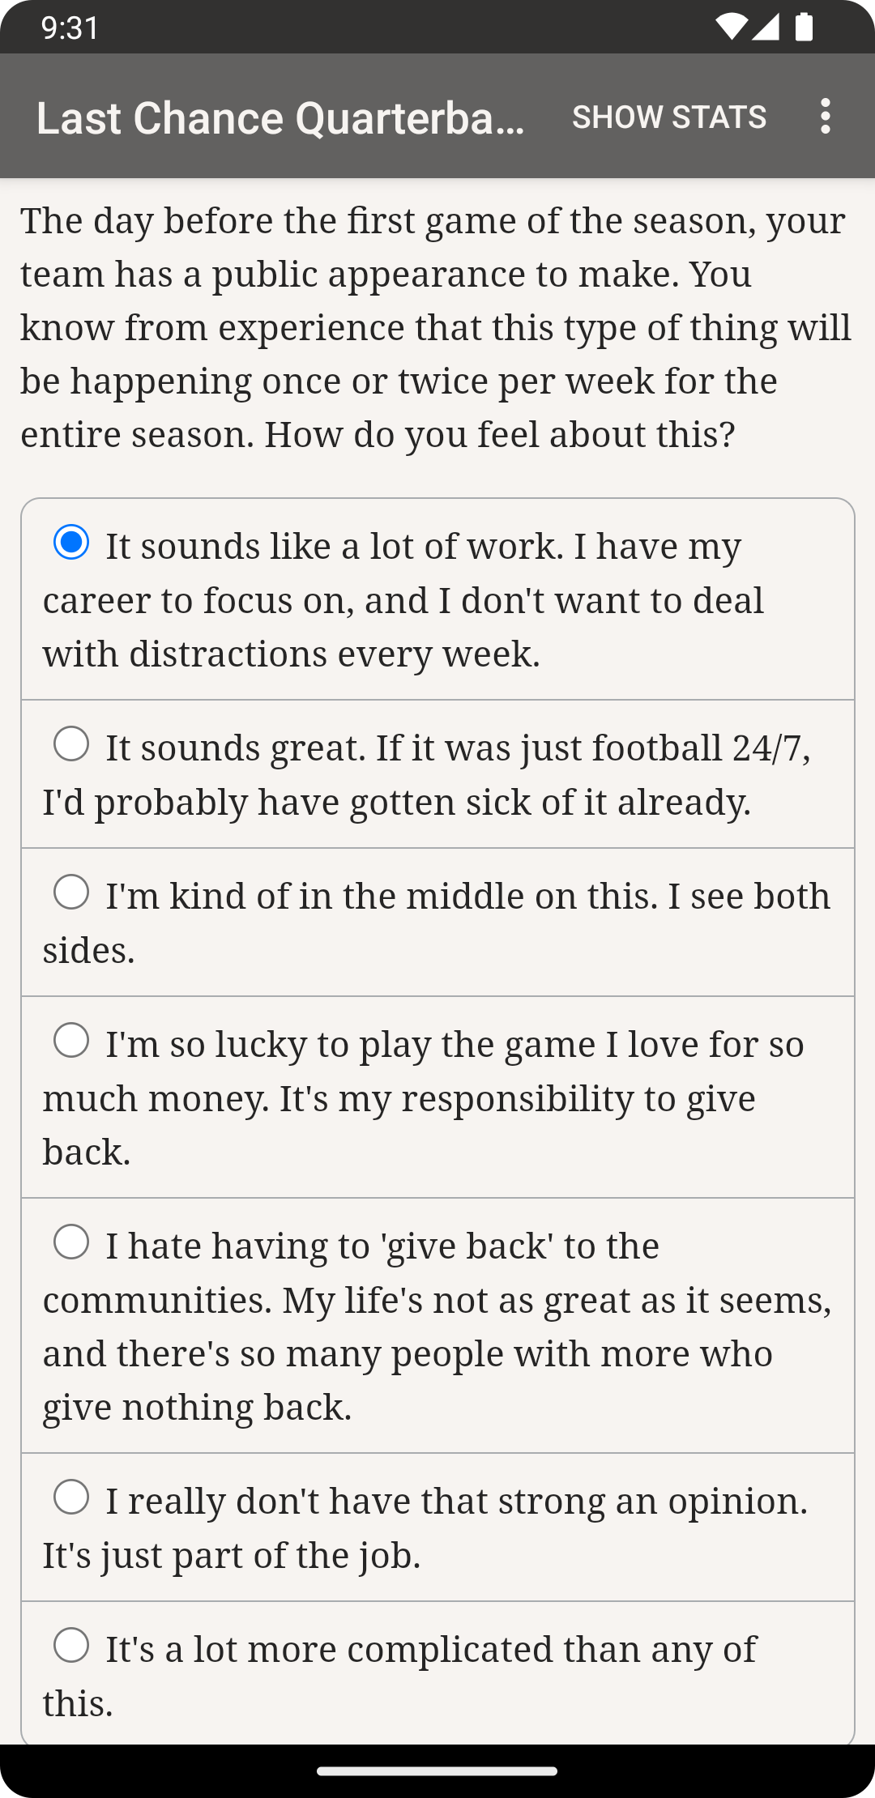Tap the question paragraph about public appearance
Viewport: 875px width, 1798px height.
tap(436, 327)
